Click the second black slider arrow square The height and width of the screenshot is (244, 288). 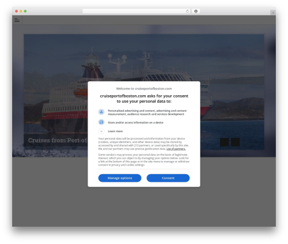click(x=235, y=142)
